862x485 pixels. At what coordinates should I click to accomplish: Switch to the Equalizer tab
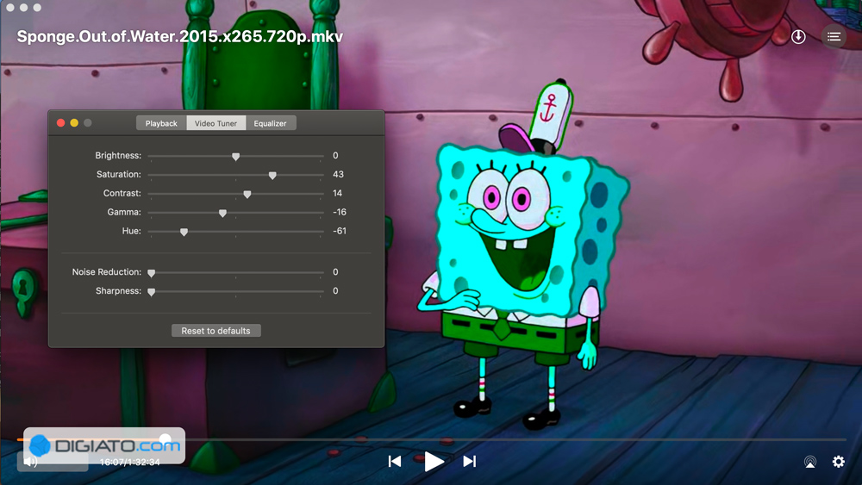tap(271, 123)
